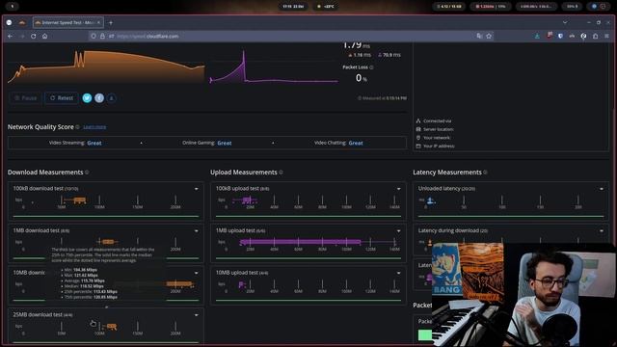Expand the 100kB download test row
The width and height of the screenshot is (617, 347).
197,189
